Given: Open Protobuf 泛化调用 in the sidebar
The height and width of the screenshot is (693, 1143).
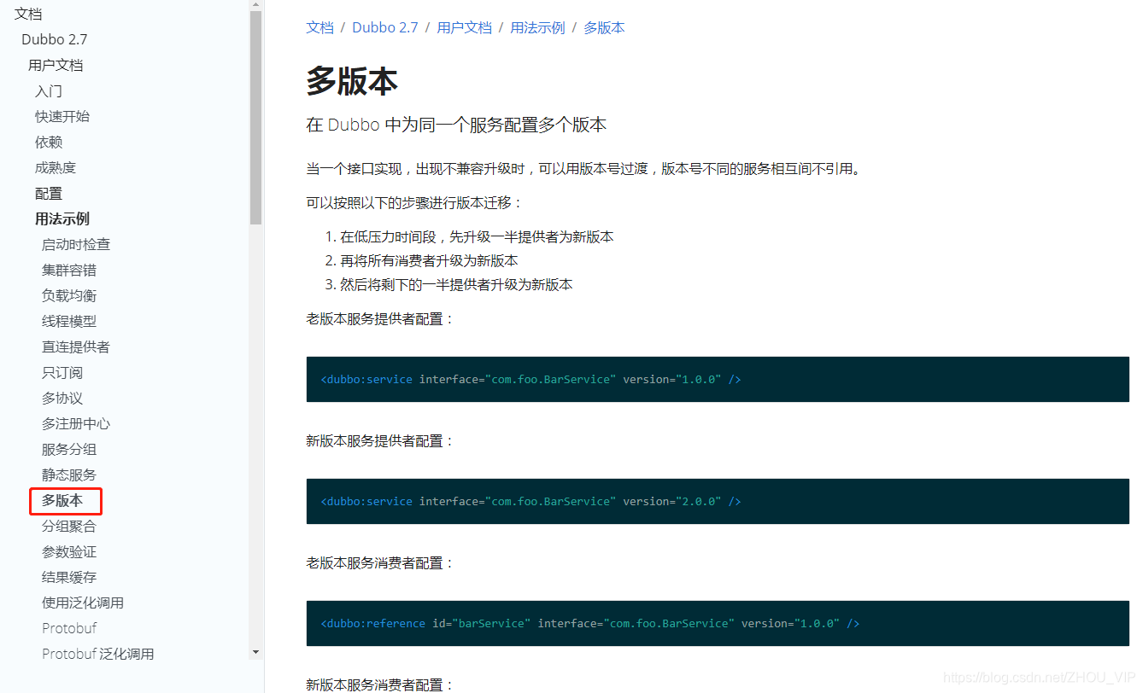Looking at the screenshot, I should [x=98, y=655].
